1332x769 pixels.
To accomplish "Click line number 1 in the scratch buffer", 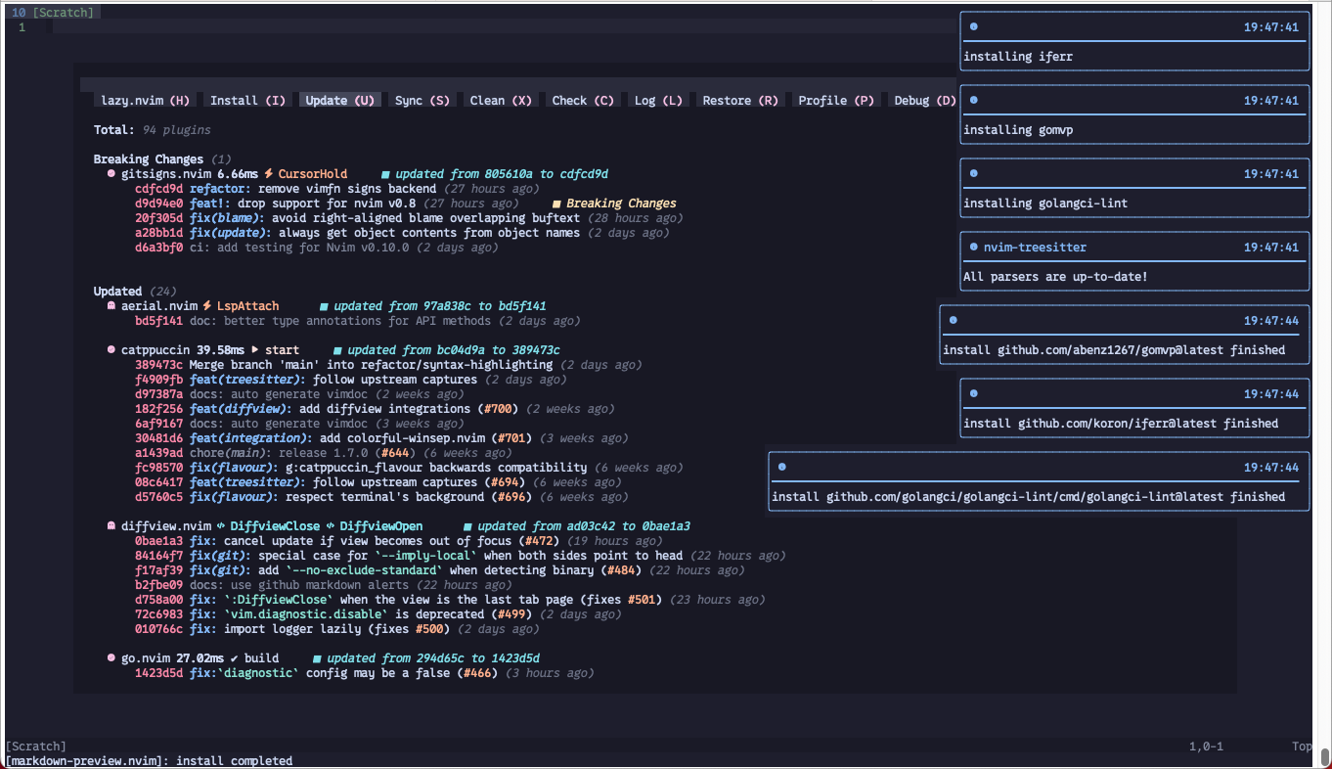I will [22, 27].
